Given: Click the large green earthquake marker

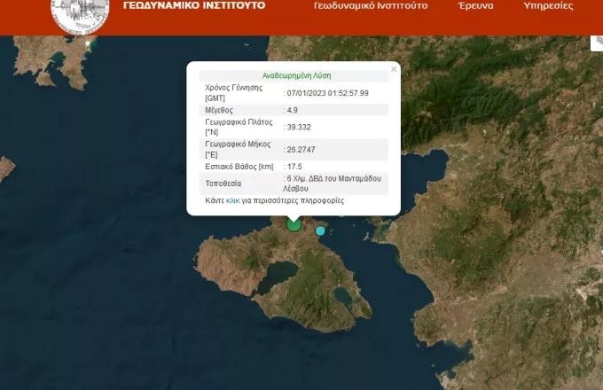Looking at the screenshot, I should pyautogui.click(x=294, y=224).
